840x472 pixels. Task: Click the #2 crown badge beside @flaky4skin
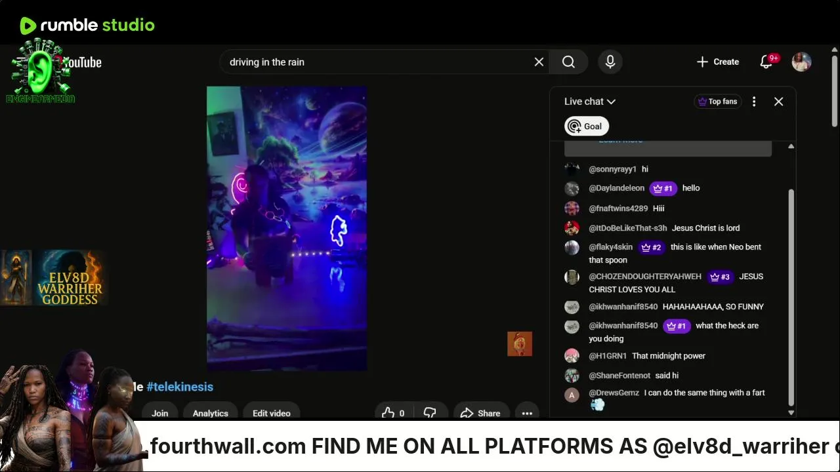coord(652,247)
